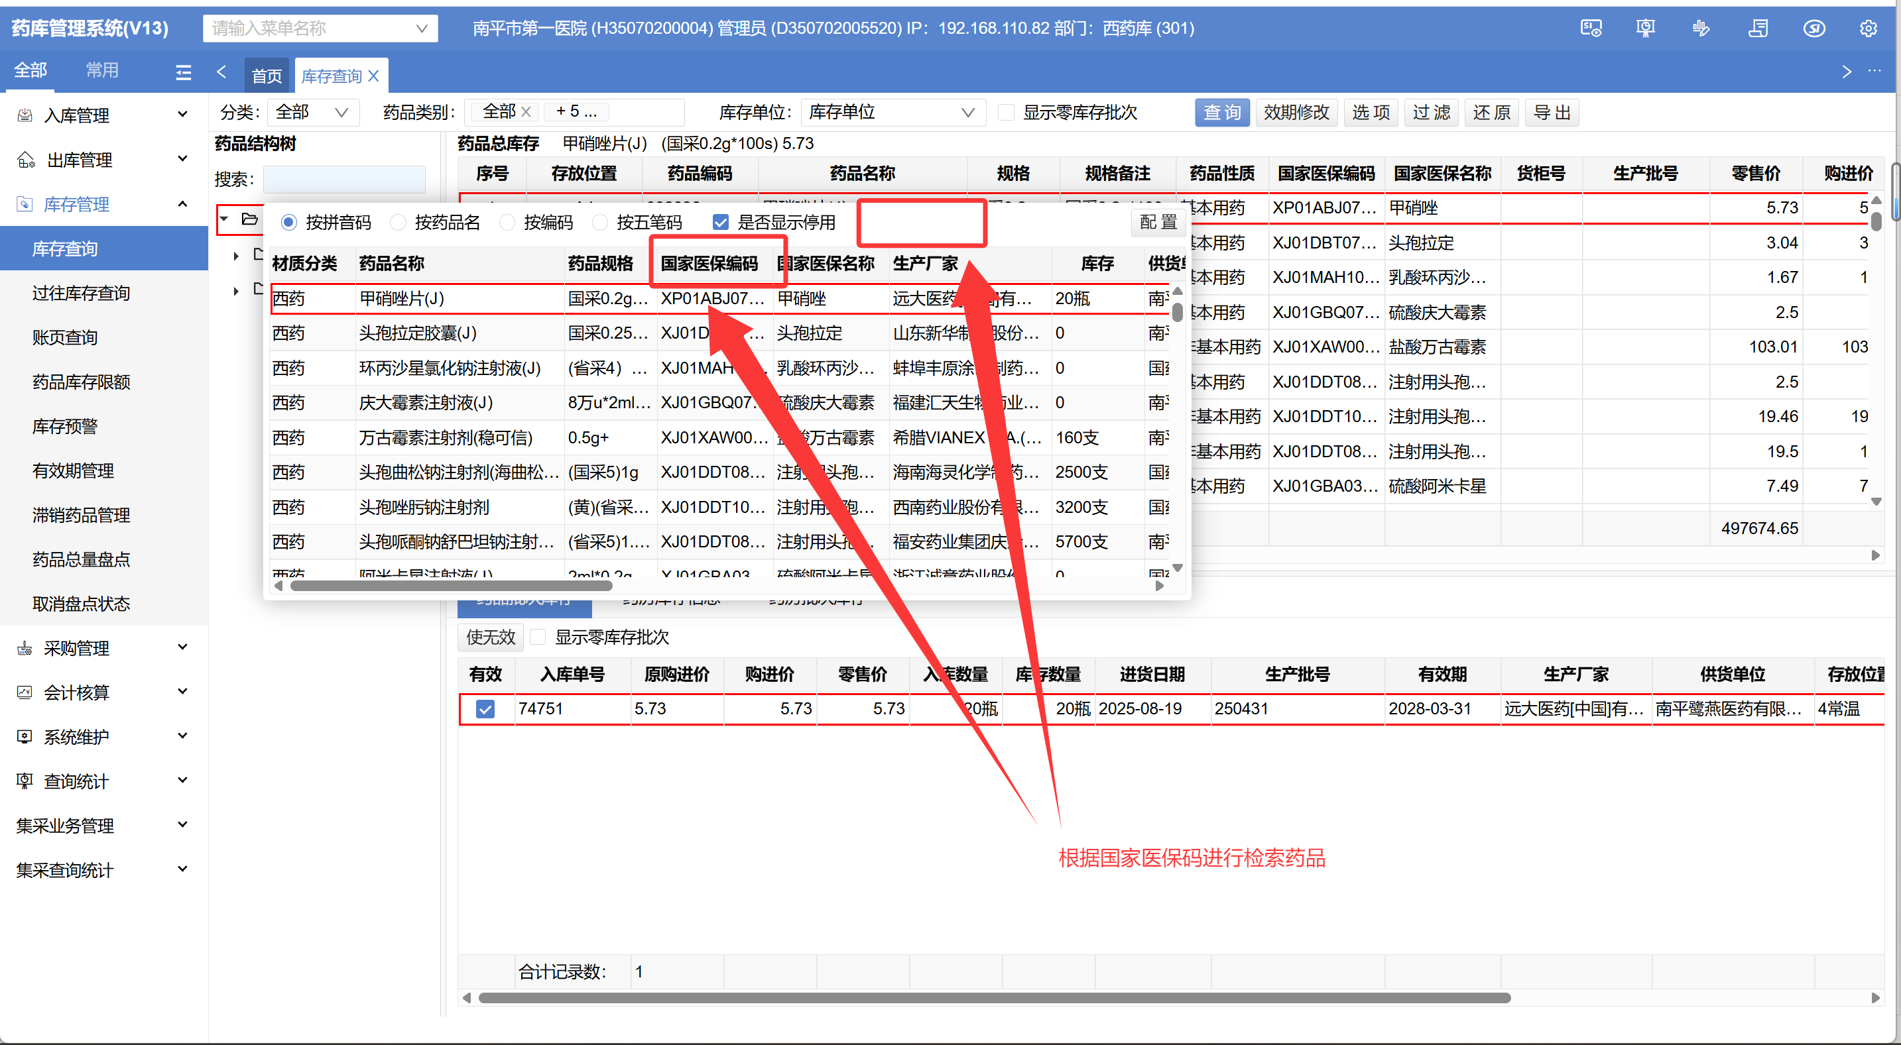Click the popup horizontal scrollbar thumb
Viewport: 1901px width, 1045px height.
[x=451, y=586]
